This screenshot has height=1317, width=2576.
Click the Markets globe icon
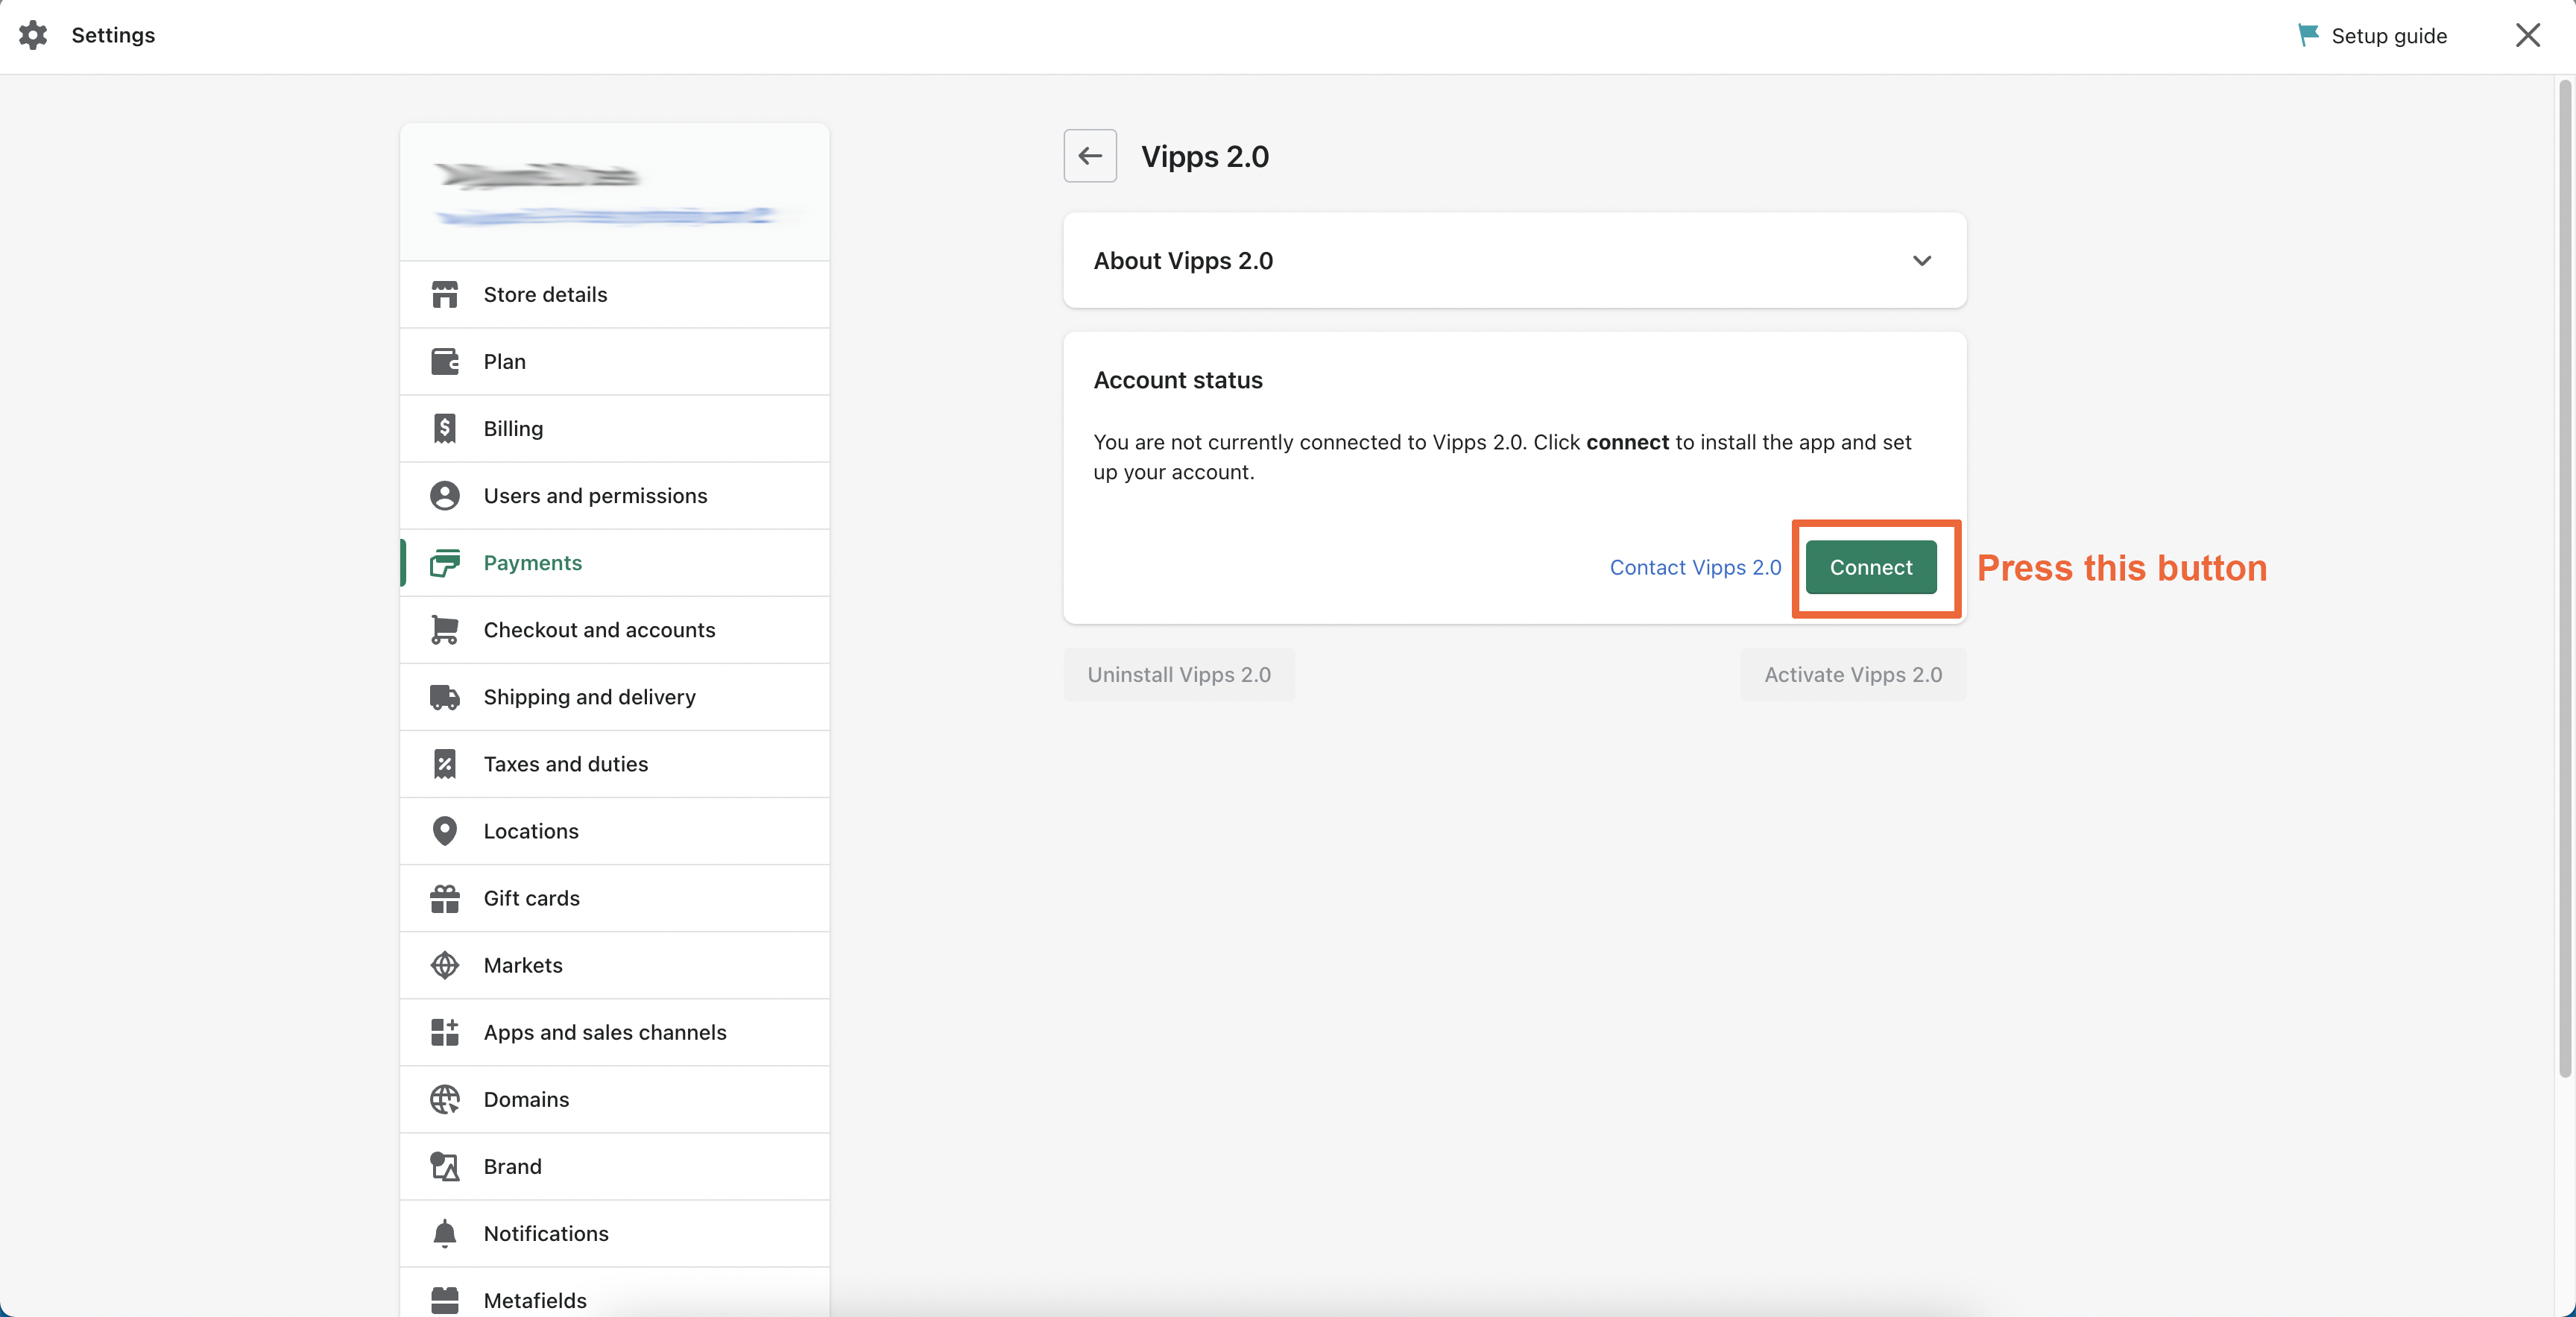point(445,965)
